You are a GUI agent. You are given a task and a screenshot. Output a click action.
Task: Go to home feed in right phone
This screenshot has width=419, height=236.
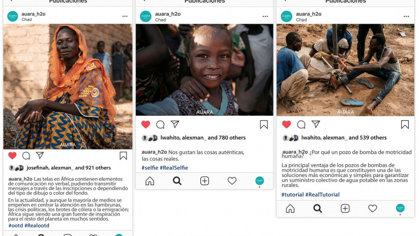[290, 209]
